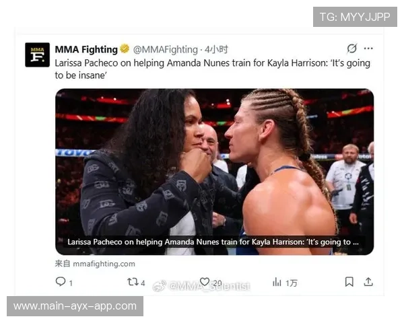
Task: Click the tweet text about Amanda Nunes
Action: [212, 69]
